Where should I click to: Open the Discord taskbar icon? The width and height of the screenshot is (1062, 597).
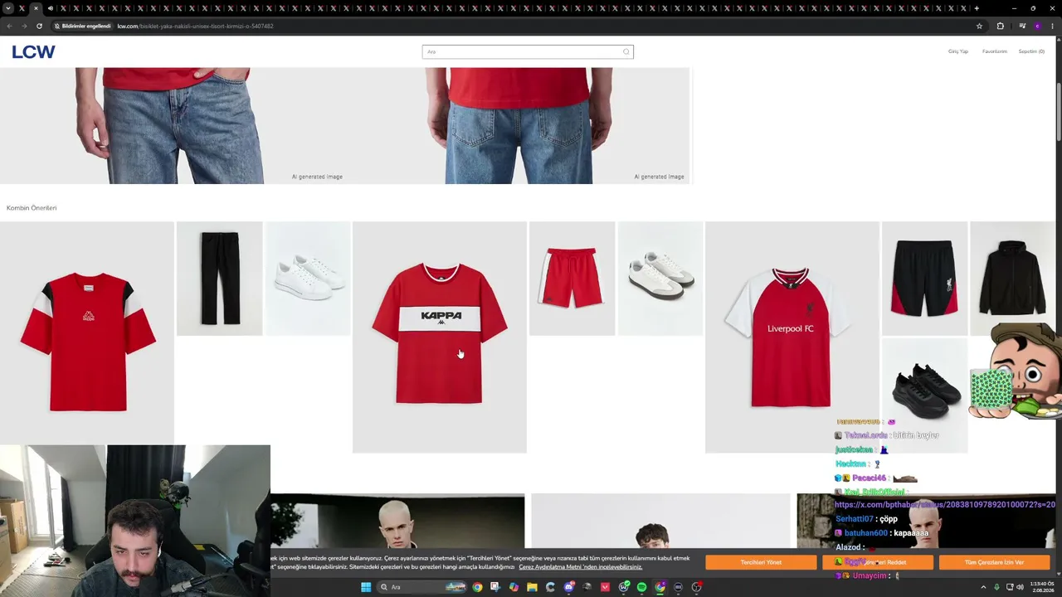pyautogui.click(x=568, y=587)
